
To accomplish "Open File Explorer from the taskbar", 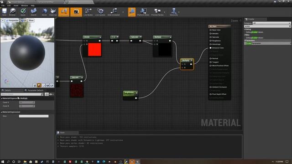I will [x=25, y=162].
